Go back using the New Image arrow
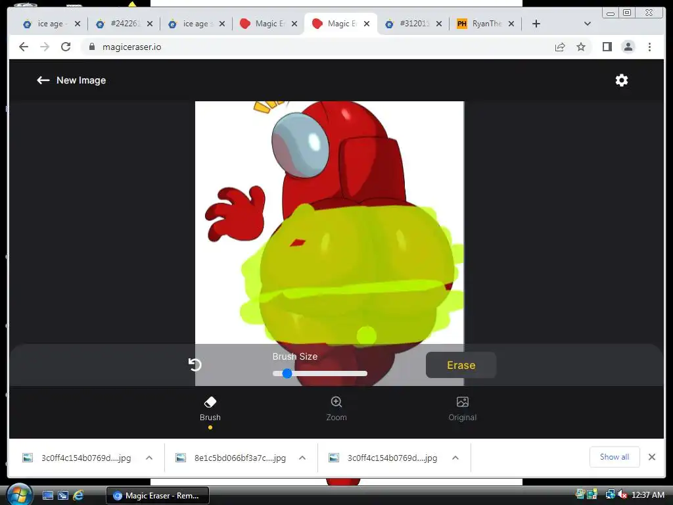This screenshot has width=673, height=505. (x=43, y=80)
